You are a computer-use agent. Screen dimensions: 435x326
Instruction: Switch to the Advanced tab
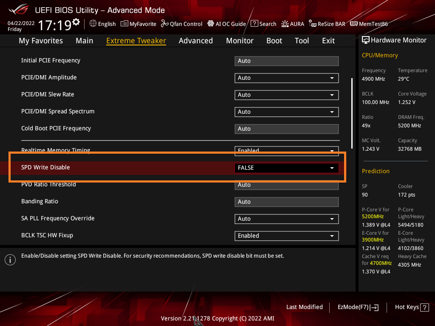point(195,40)
